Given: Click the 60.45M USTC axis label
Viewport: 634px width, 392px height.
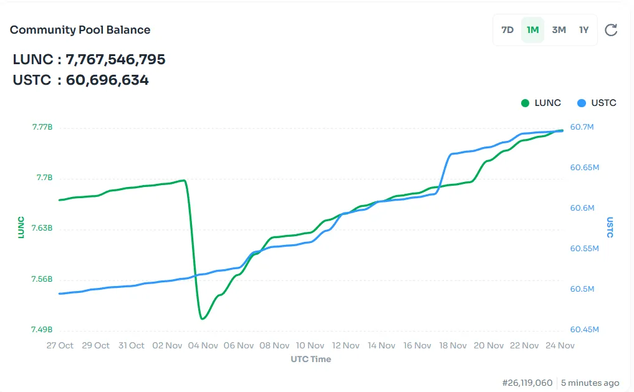Looking at the screenshot, I should 584,330.
